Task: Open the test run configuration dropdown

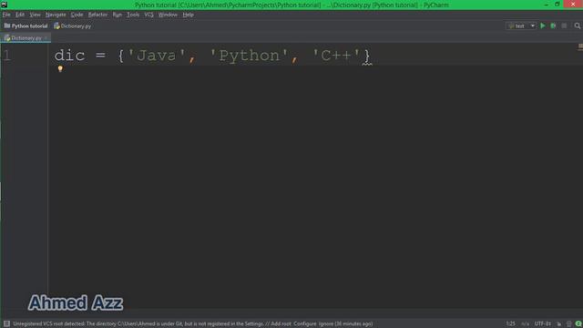Action: pyautogui.click(x=522, y=26)
